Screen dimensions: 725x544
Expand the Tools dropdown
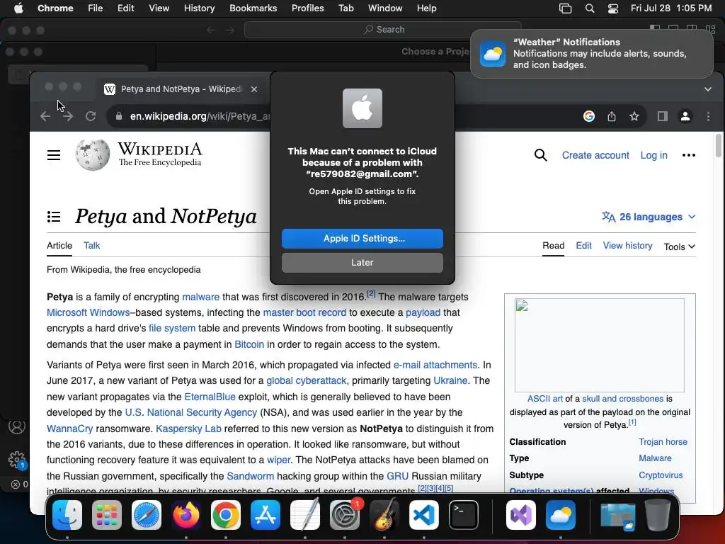coord(679,246)
